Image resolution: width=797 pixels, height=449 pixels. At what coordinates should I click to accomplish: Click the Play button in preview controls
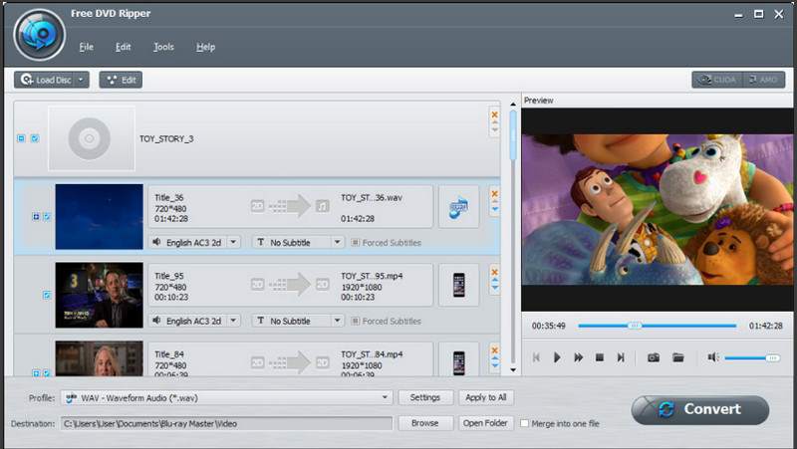557,357
